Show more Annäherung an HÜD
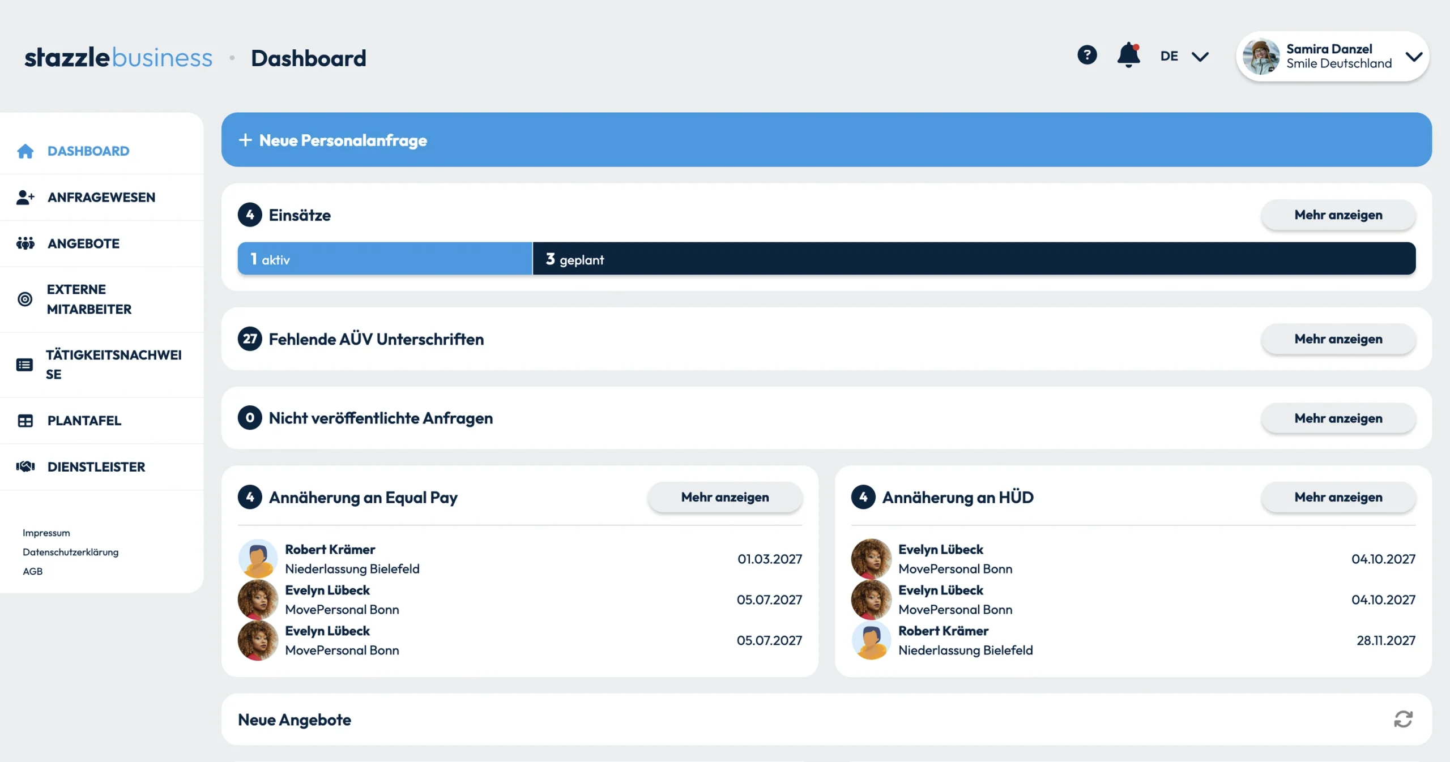The height and width of the screenshot is (762, 1450). click(1338, 496)
